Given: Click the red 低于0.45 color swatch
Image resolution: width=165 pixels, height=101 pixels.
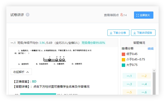Looking at the screenshot, I should (x=123, y=54).
